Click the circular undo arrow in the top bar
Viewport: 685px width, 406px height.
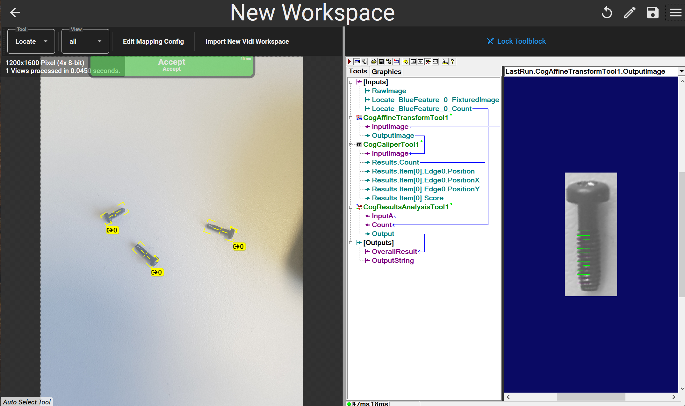[607, 13]
